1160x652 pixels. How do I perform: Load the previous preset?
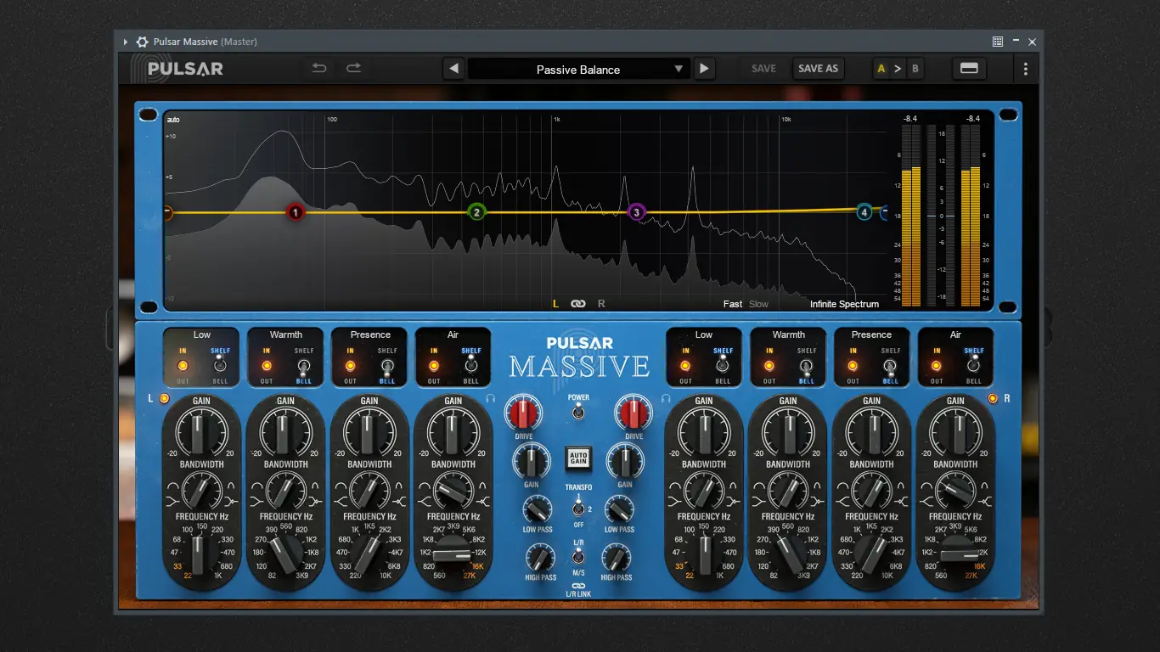click(454, 69)
